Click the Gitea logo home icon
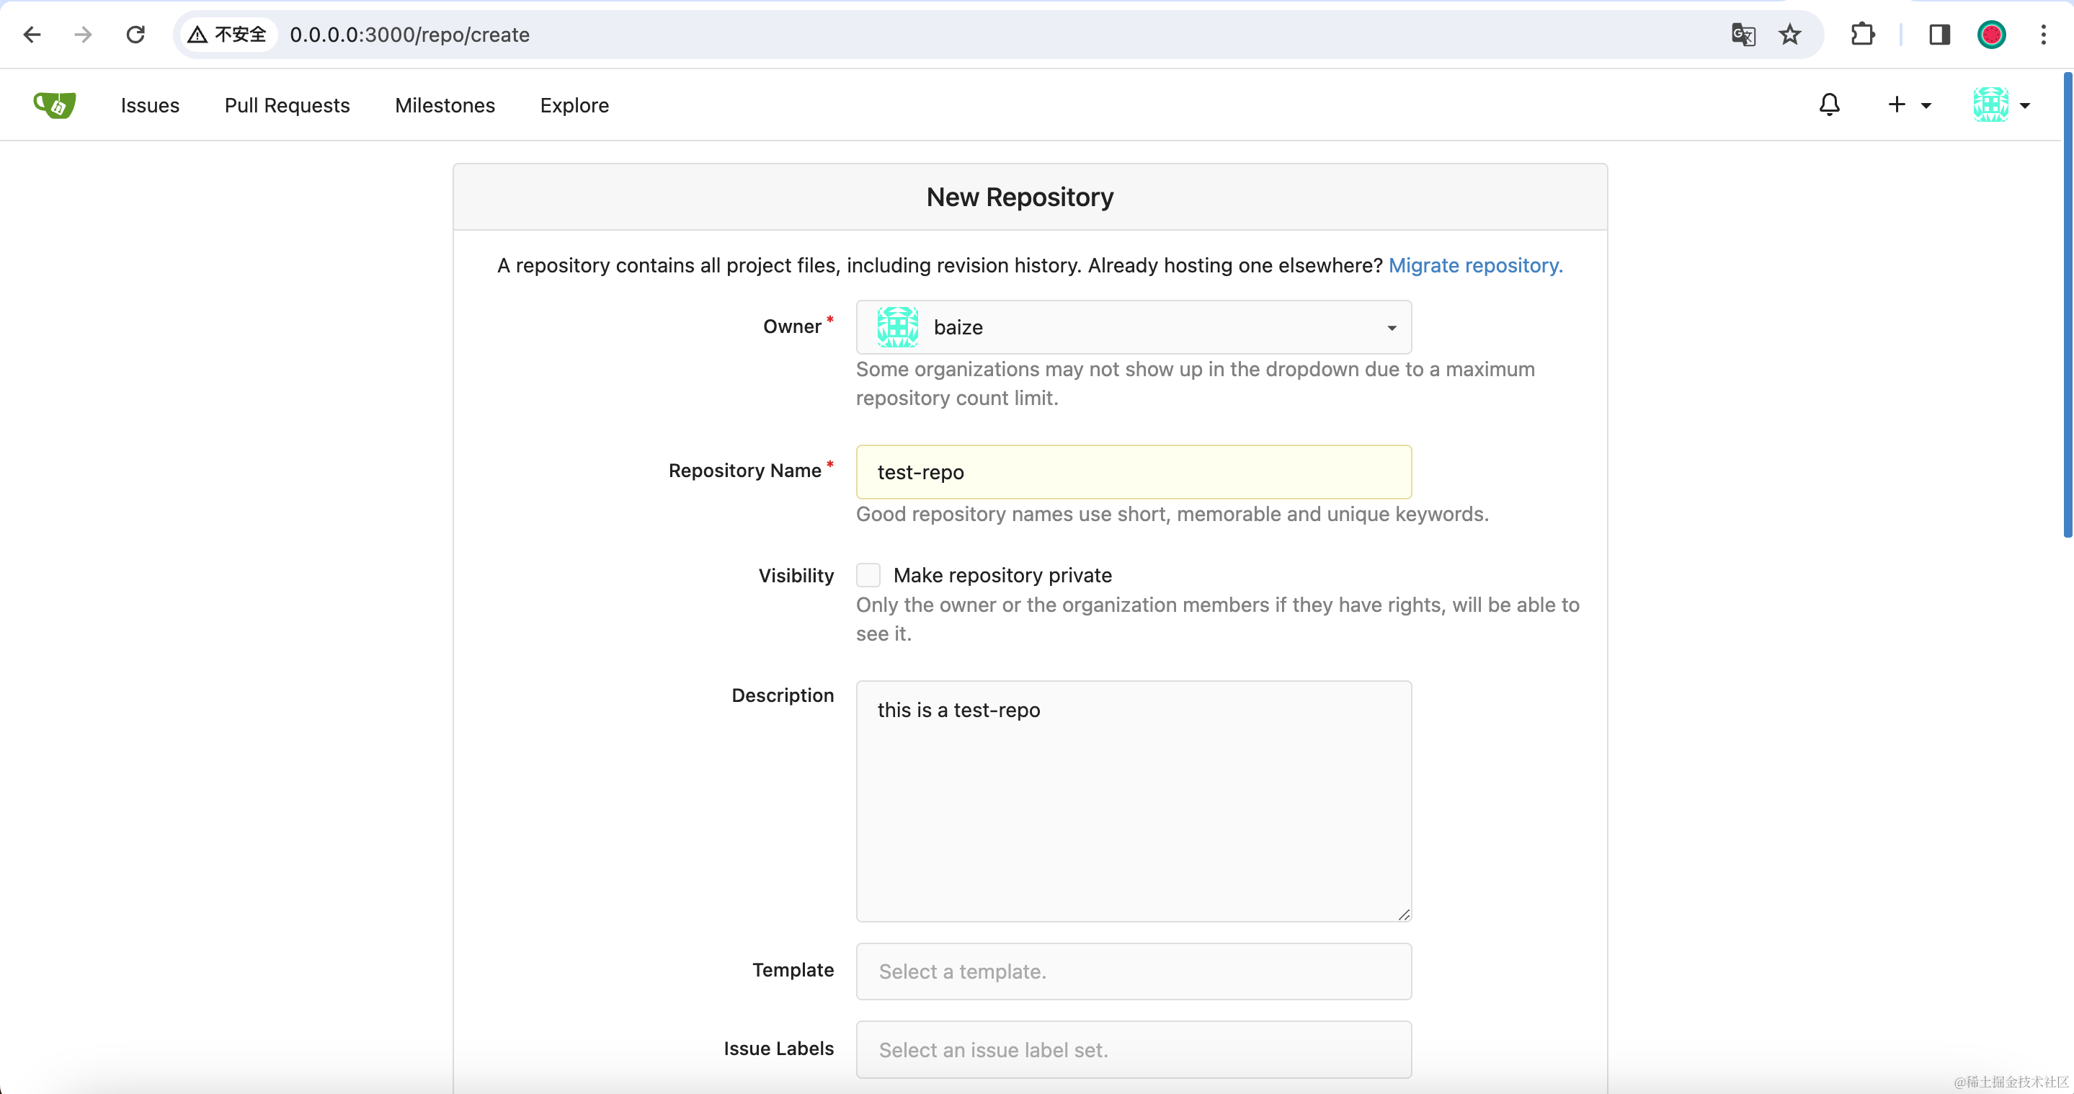The width and height of the screenshot is (2074, 1094). pos(55,104)
